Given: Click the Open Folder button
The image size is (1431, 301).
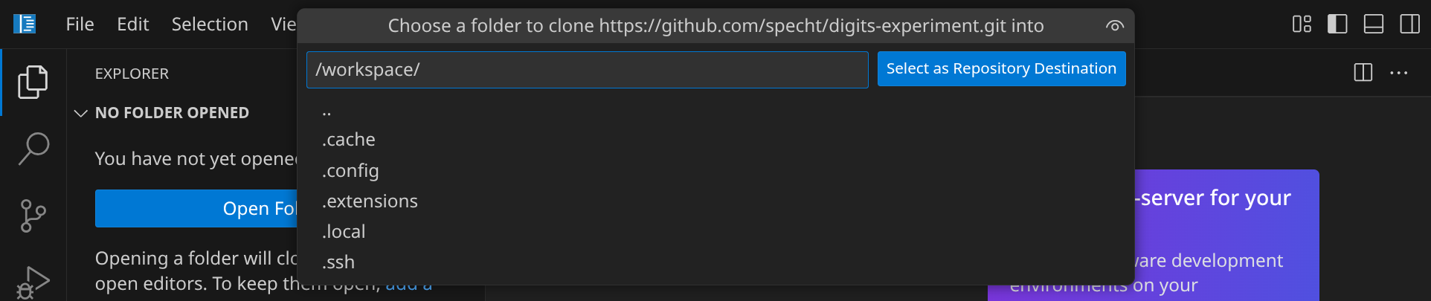Looking at the screenshot, I should tap(196, 209).
